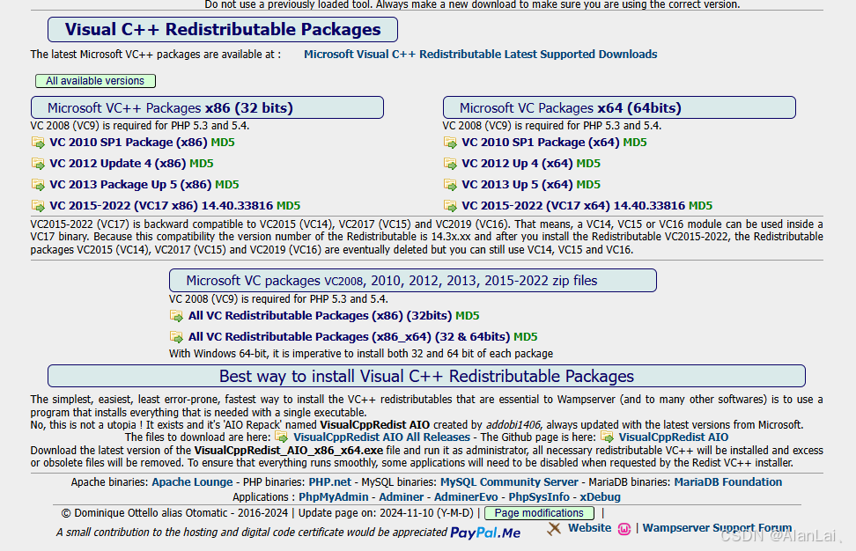Visit Apache Lounge link
The height and width of the screenshot is (551, 856).
pyautogui.click(x=192, y=482)
